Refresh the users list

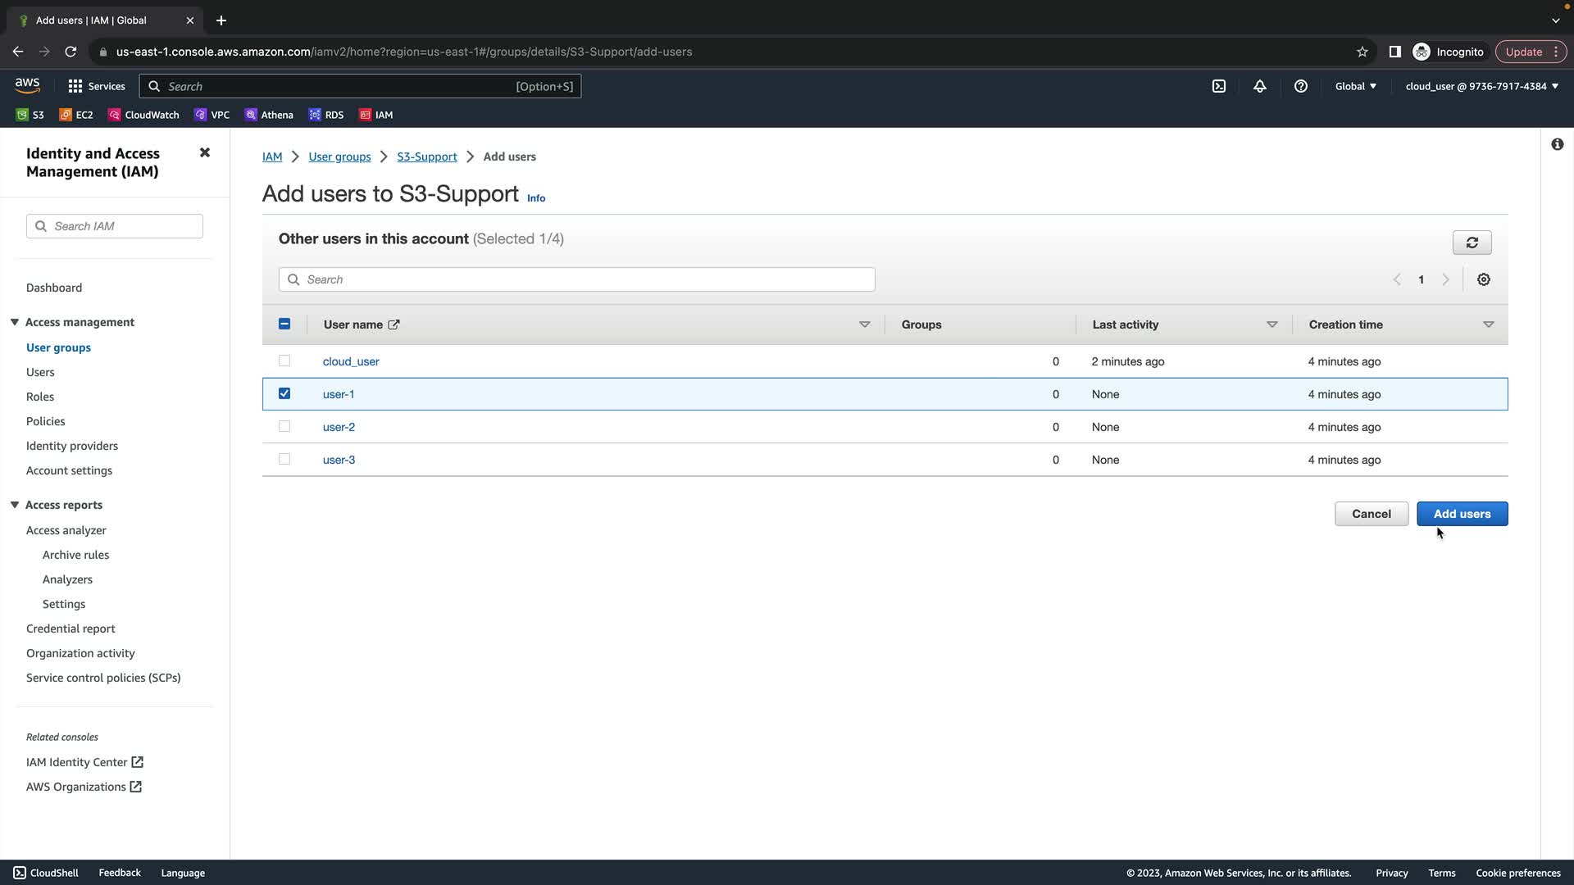pos(1472,243)
